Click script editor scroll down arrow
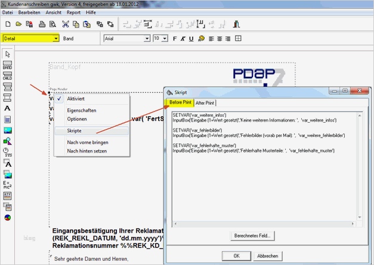374x265 pixels. (x=360, y=217)
